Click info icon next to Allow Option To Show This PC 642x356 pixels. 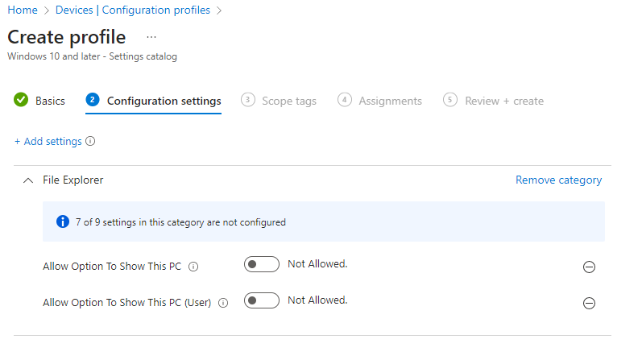193,267
